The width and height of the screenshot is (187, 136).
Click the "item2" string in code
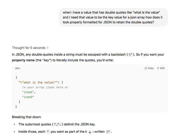[x=28, y=97]
